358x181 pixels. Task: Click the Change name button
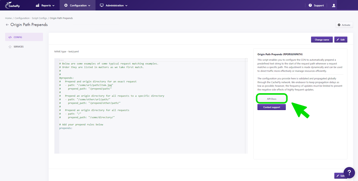322,40
